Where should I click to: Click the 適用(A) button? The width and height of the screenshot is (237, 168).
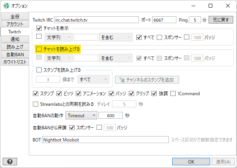(x=223, y=162)
